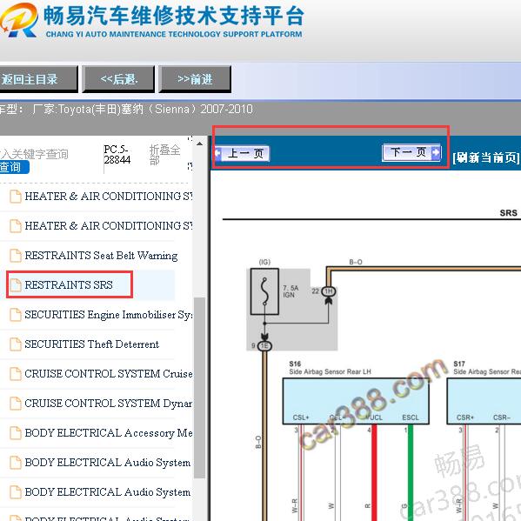Viewport: 521px width, 521px height.
Task: Click the Toyota Sienna 2007-2010 model text
Action: [x=143, y=110]
